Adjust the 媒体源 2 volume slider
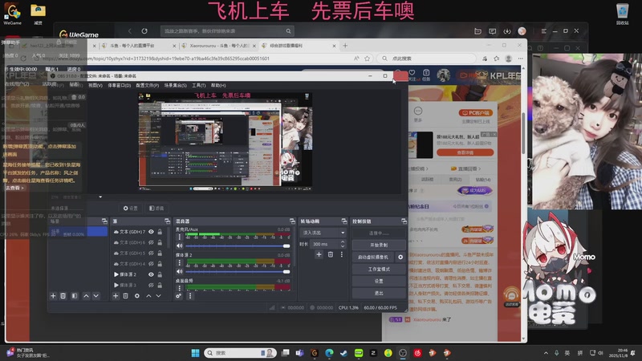 [x=238, y=271]
